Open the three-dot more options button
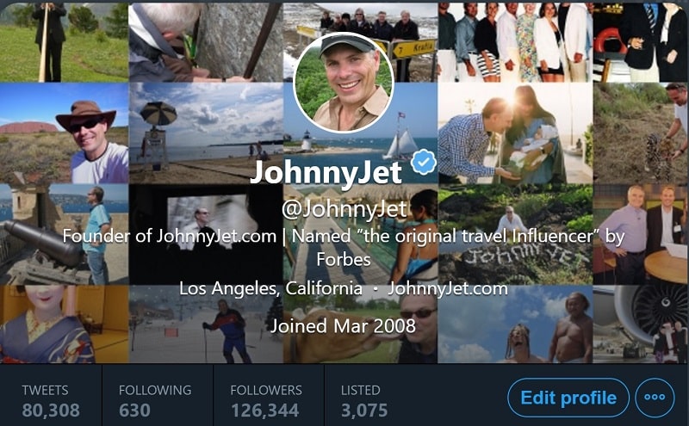Viewport: 689px width, 426px height. [x=655, y=398]
